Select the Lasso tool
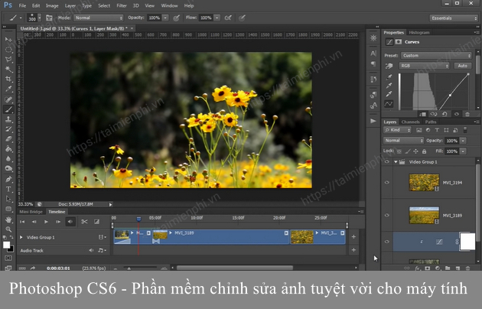This screenshot has height=309, width=482. tap(8, 59)
